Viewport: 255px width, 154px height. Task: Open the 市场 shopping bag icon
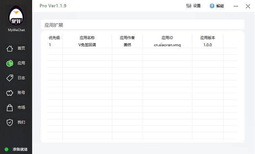pos(10,107)
